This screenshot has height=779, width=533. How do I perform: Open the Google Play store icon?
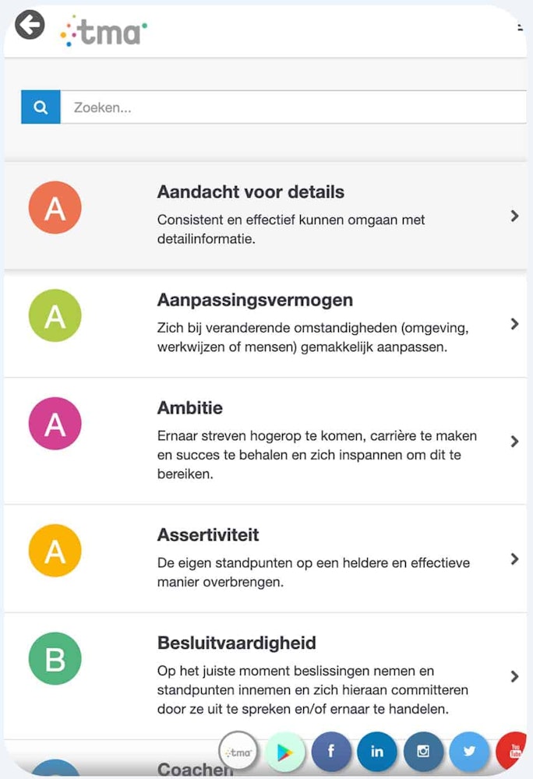(284, 752)
